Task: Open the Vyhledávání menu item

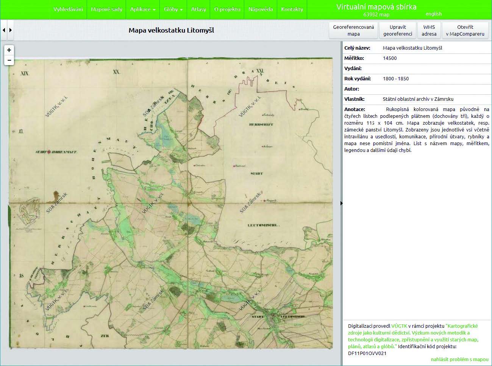Action: point(68,9)
